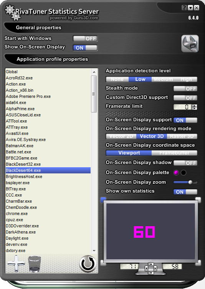This screenshot has width=205, height=289.
Task: Toggle Start with Windows switch
Action: point(85,39)
